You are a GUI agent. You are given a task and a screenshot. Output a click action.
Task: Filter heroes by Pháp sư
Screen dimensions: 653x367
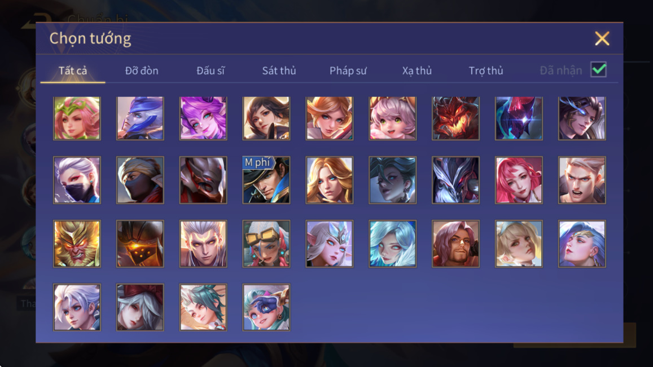348,70
